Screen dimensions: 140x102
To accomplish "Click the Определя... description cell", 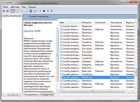I will pyautogui.click(x=87, y=65).
